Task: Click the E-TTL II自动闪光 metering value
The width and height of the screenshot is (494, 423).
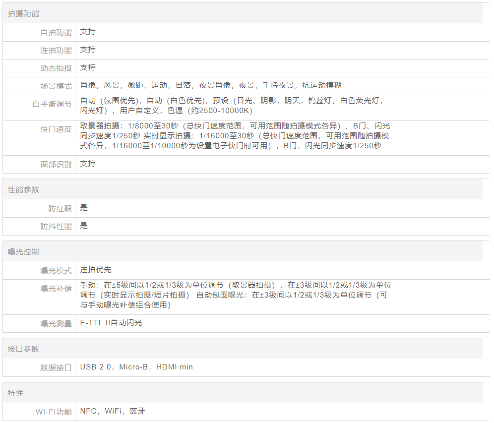Action: click(x=111, y=323)
